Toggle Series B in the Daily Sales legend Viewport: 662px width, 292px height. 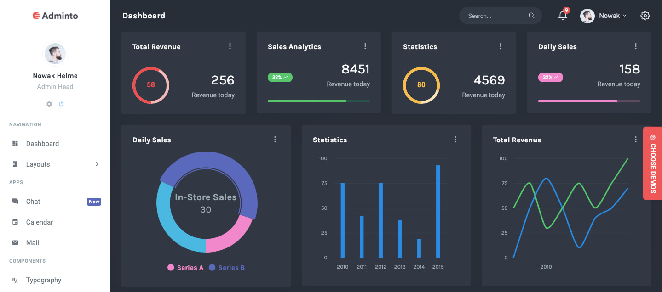pos(227,267)
